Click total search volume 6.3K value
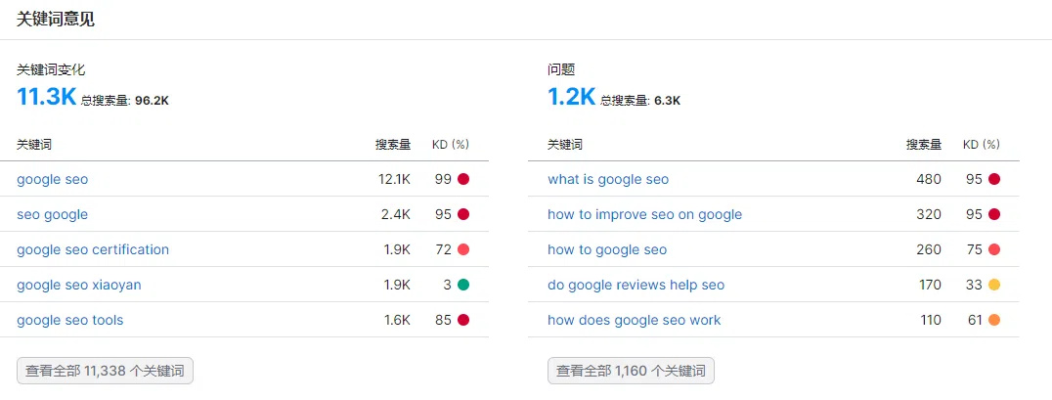 tap(667, 101)
